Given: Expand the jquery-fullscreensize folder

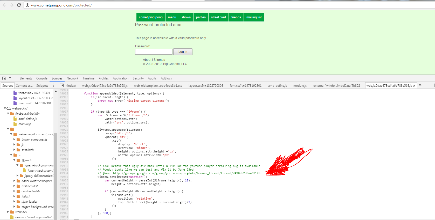Looking at the screenshot, I should (17, 175).
